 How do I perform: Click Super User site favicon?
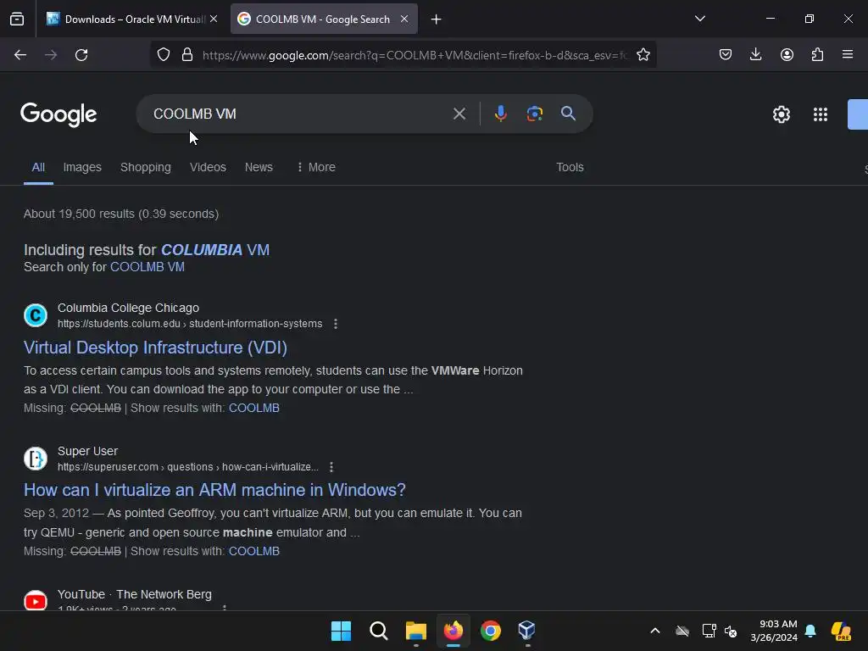click(x=36, y=459)
